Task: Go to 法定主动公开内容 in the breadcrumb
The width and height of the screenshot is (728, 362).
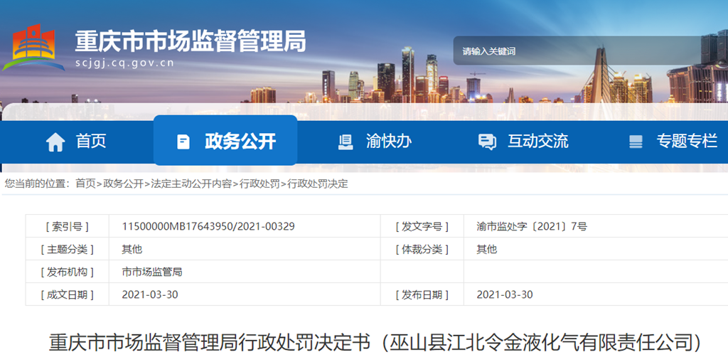Action: 191,184
